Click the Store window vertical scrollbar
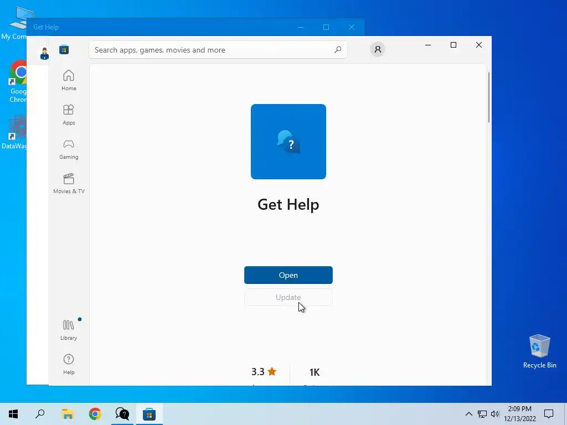567x425 pixels. (488, 97)
